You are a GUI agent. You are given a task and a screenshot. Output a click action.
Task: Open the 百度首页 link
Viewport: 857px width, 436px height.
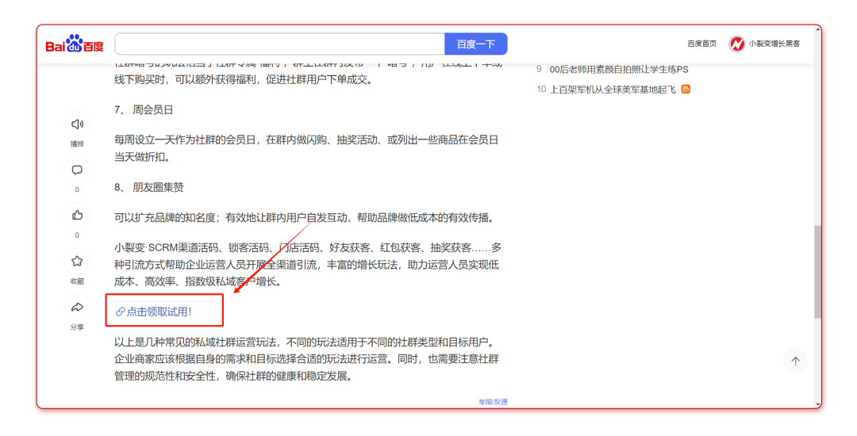[x=701, y=44]
